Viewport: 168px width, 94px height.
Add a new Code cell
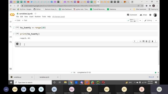coord(18,20)
